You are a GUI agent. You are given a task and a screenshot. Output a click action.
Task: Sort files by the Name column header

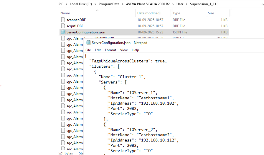coord(65,13)
